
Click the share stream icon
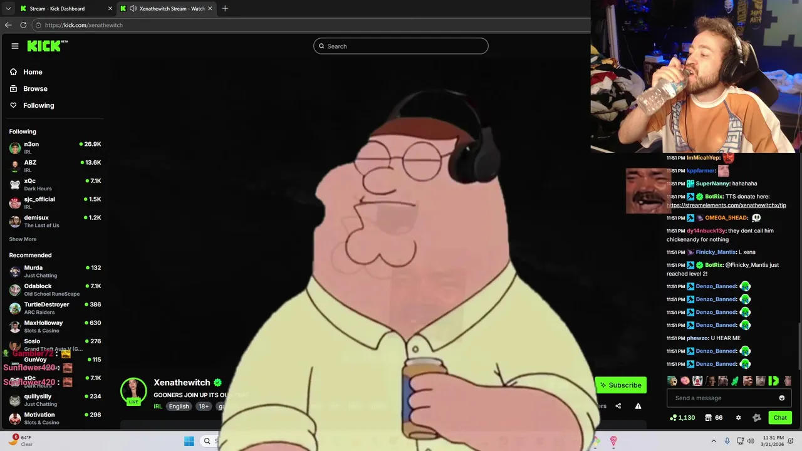[x=618, y=406]
